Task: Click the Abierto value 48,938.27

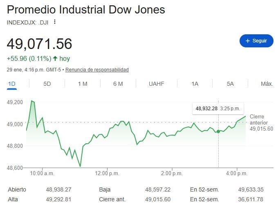Action: (x=59, y=189)
